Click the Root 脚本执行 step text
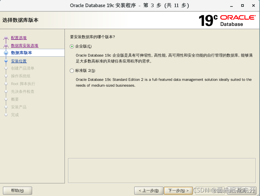This screenshot has width=260, height=196. [x=23, y=84]
